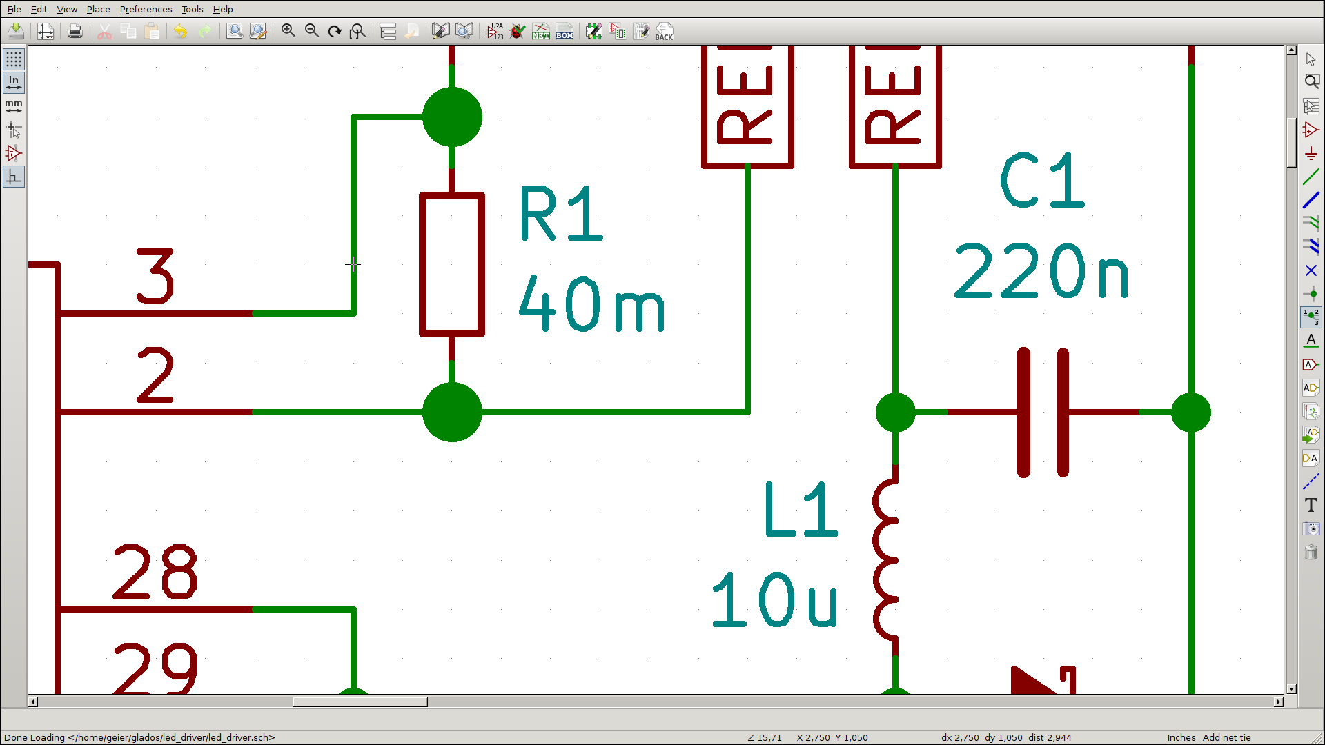
Task: Generate bill of materials BOM icon
Action: coord(565,31)
